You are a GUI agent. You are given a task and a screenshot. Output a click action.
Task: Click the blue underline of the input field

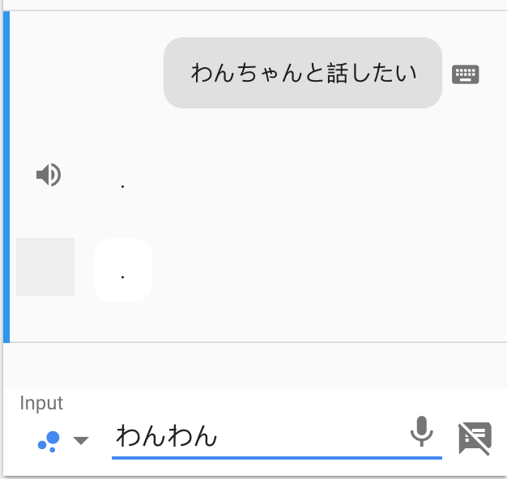(x=277, y=458)
